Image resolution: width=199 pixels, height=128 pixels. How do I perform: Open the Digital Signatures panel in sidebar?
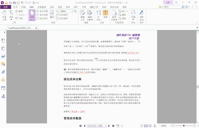point(3,96)
